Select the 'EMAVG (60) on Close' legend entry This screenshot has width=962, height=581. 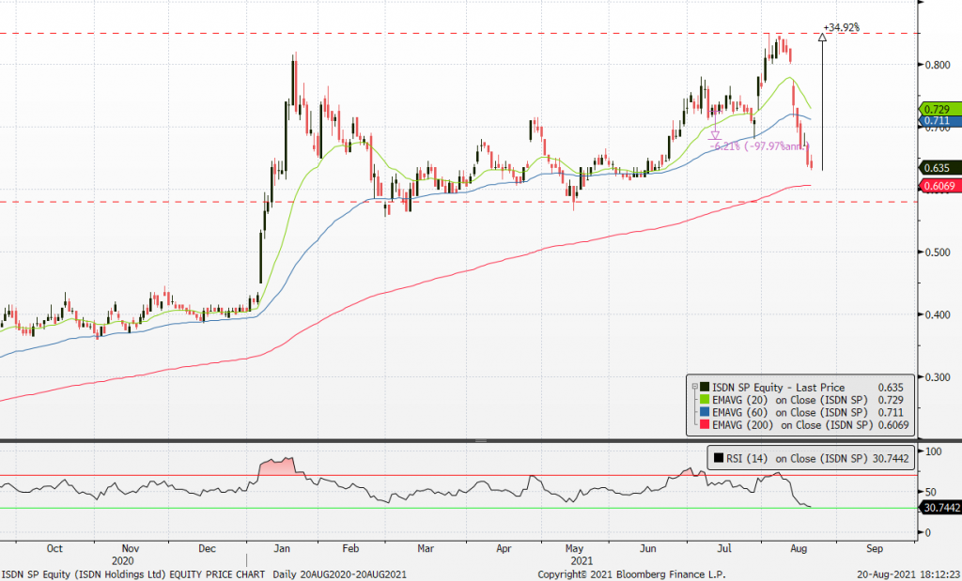coord(790,412)
